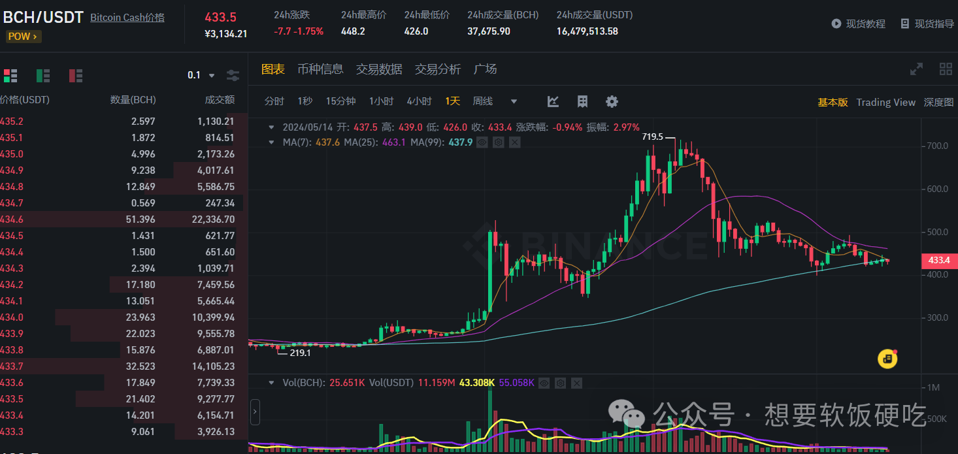Screen dimensions: 958x454
Task: Click the yellow floating feedback icon on chart
Action: [x=887, y=359]
